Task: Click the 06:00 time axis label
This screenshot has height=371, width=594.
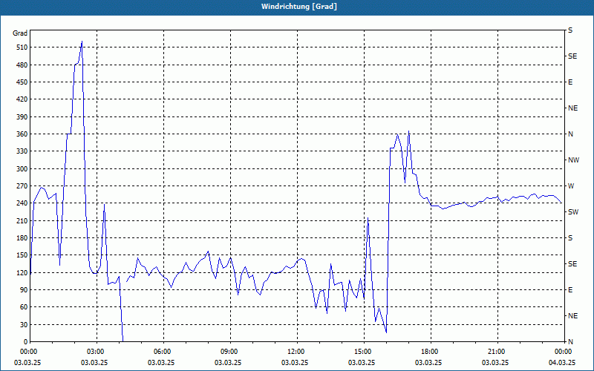Action: tap(162, 351)
